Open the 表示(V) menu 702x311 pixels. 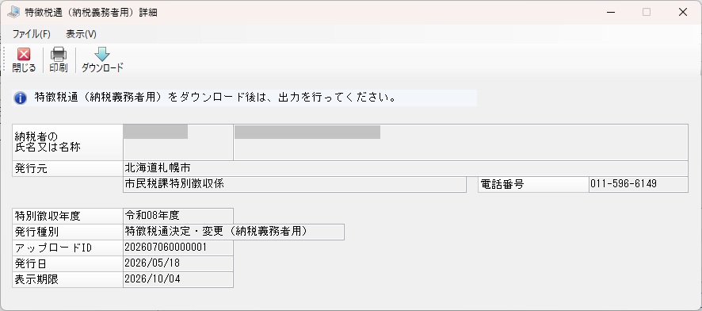[x=81, y=34]
